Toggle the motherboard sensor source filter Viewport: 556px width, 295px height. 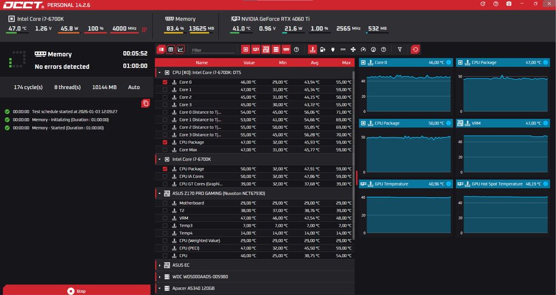(266, 49)
